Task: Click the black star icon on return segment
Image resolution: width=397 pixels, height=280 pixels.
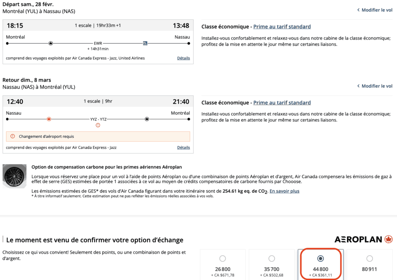Action: (x=147, y=119)
